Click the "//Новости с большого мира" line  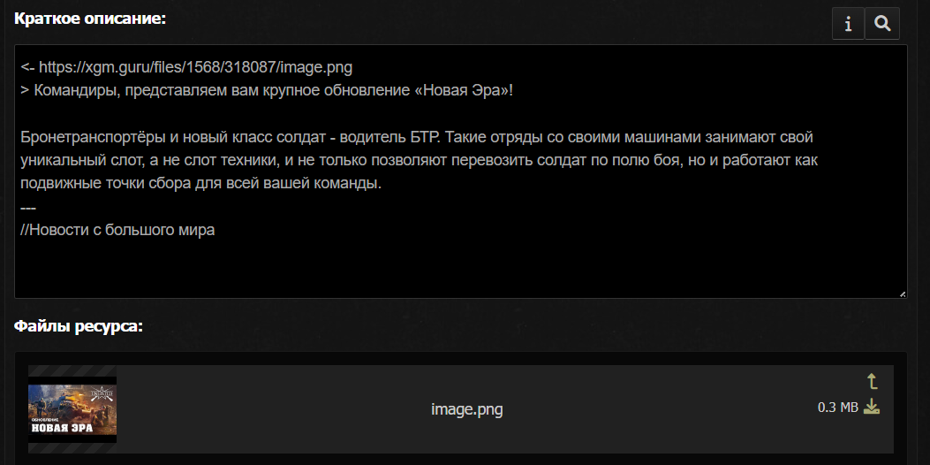117,230
